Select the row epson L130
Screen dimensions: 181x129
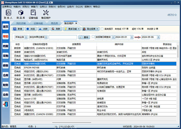point(94,99)
